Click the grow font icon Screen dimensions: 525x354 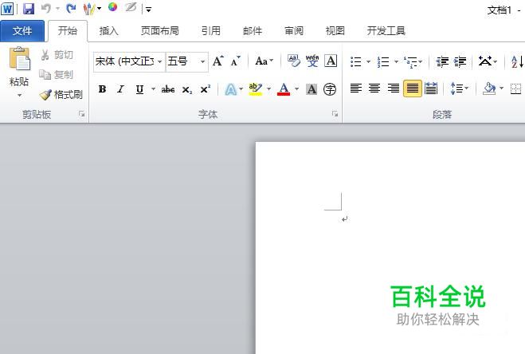tap(218, 61)
